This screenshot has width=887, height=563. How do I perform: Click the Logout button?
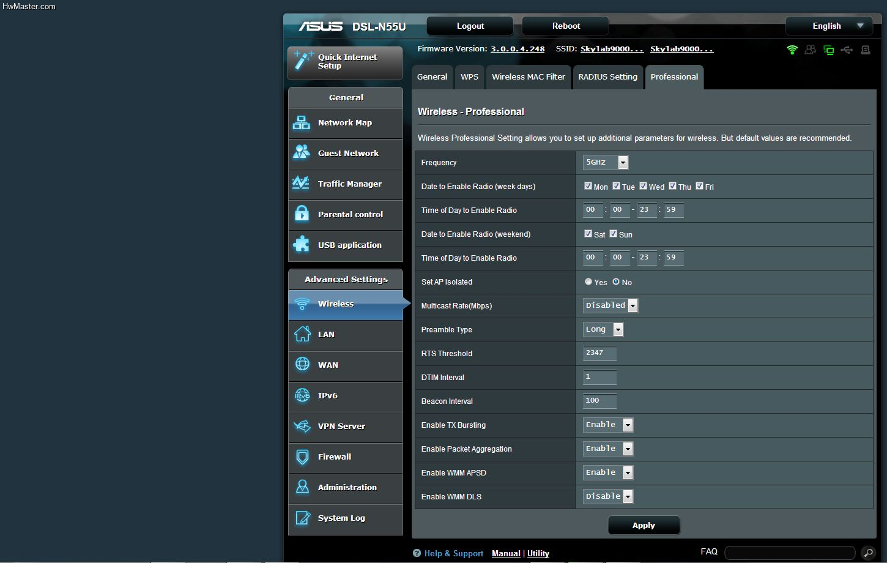pyautogui.click(x=470, y=26)
